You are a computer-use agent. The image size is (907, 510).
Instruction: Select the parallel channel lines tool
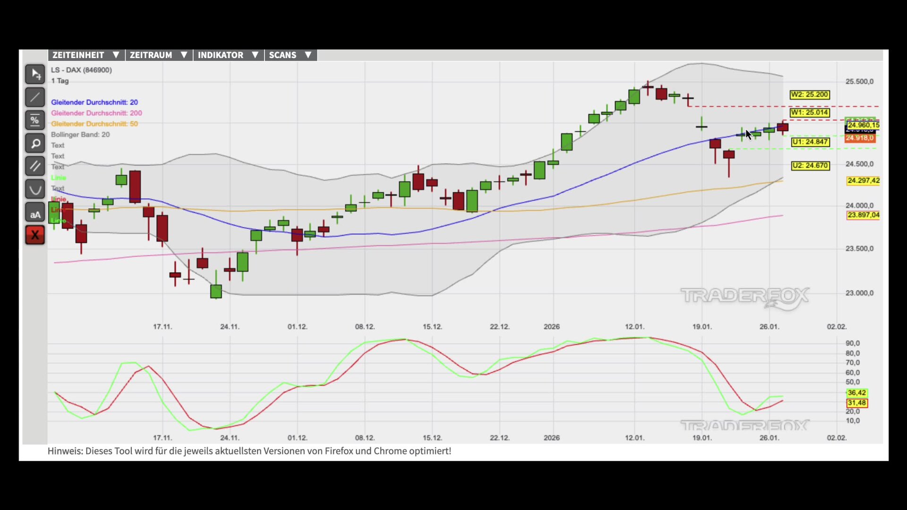35,166
